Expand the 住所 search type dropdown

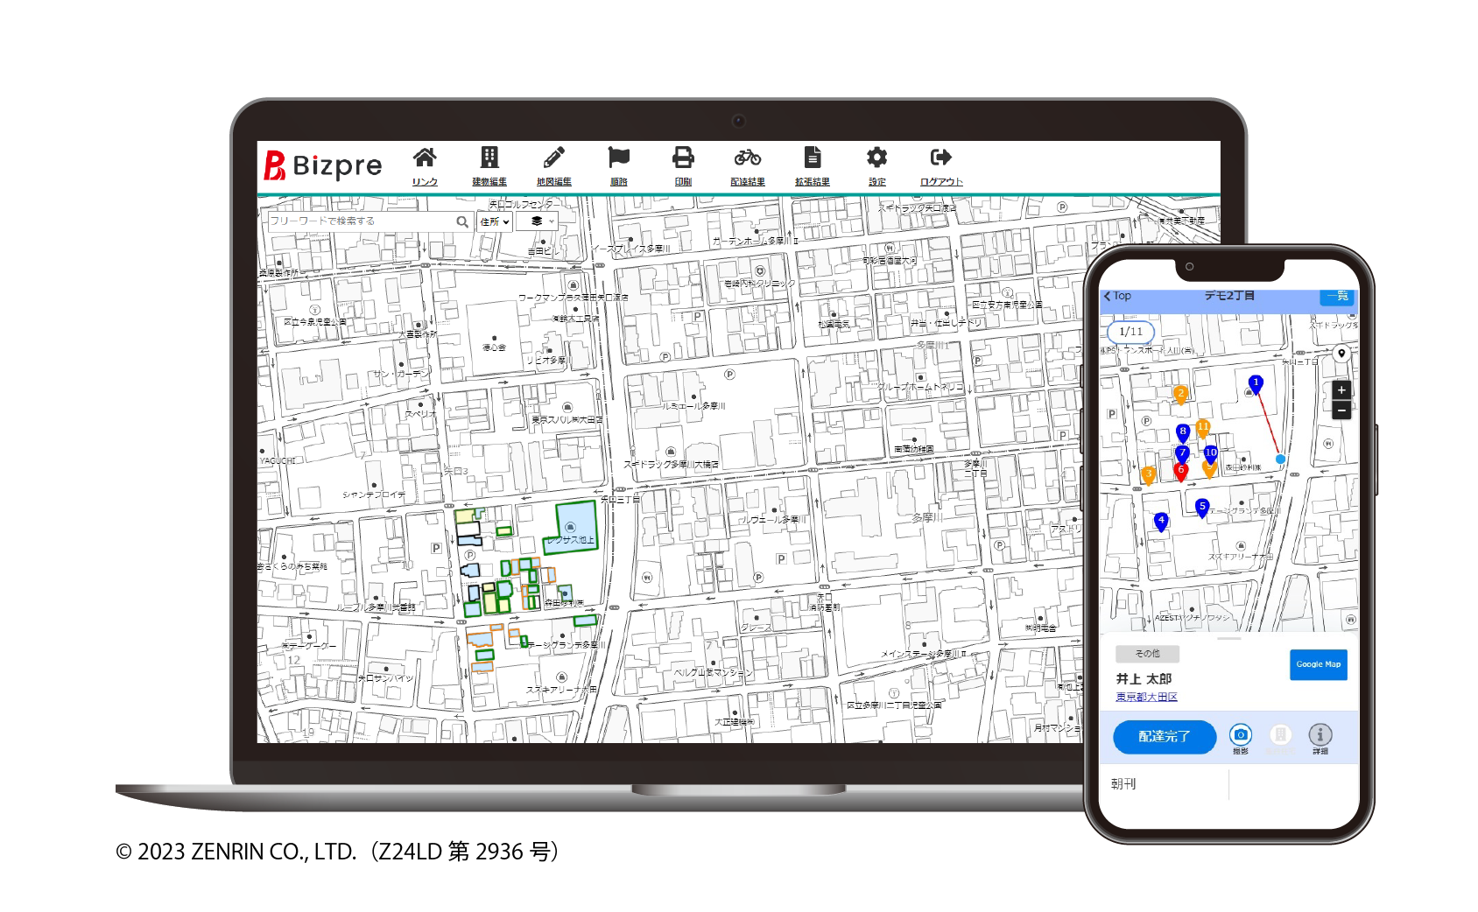(494, 222)
